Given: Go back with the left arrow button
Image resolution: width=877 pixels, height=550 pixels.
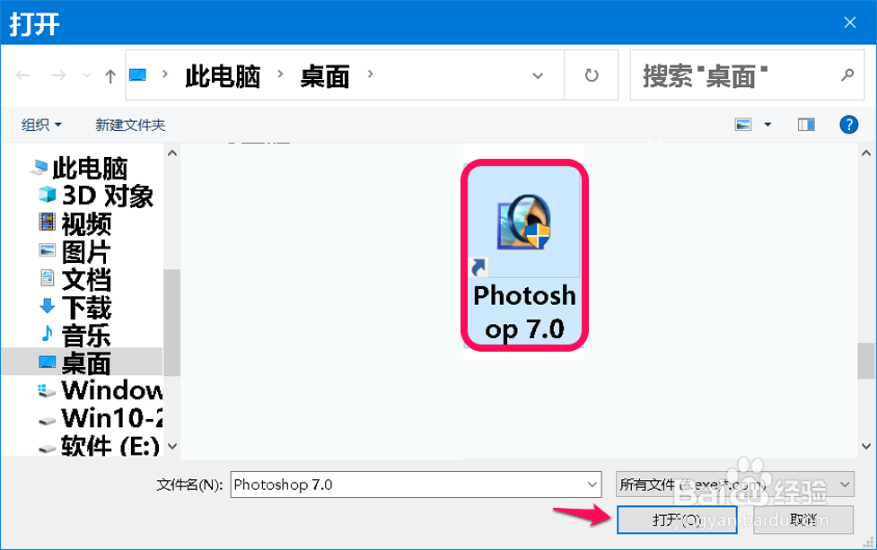Looking at the screenshot, I should click(x=23, y=74).
